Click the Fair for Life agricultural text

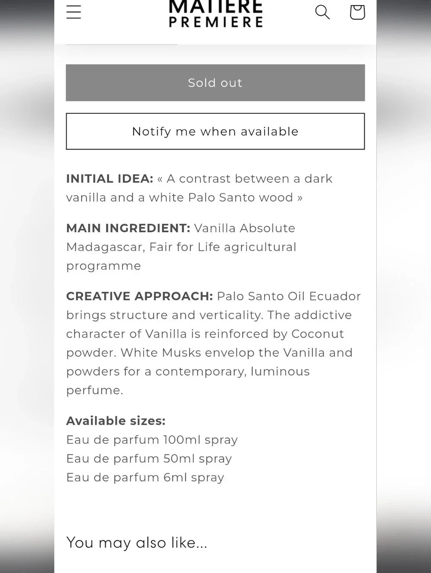point(223,247)
